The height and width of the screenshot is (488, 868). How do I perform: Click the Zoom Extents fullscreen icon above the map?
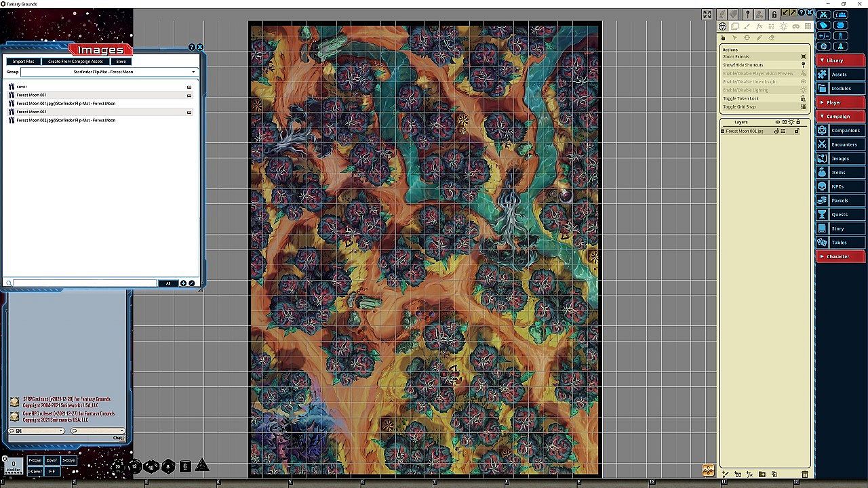tap(707, 14)
